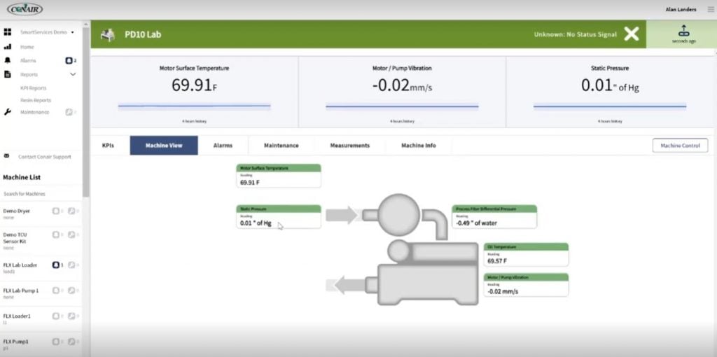Click the Reports document icon
Image resolution: width=717 pixels, height=357 pixels.
point(7,74)
